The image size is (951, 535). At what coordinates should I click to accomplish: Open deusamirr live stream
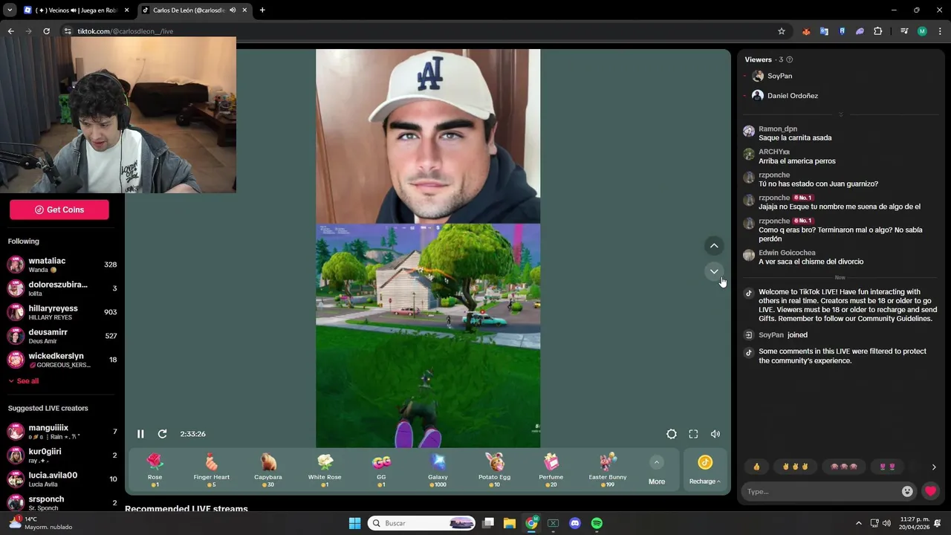[62, 336]
